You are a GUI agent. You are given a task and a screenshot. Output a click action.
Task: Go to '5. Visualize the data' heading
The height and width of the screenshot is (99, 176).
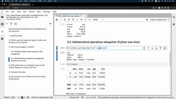point(17,72)
